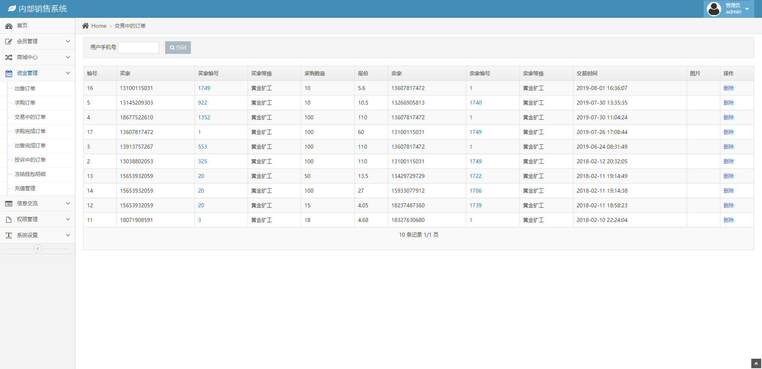Open buyer ID 922 link
Viewport: 762px width, 369px height.
click(202, 103)
